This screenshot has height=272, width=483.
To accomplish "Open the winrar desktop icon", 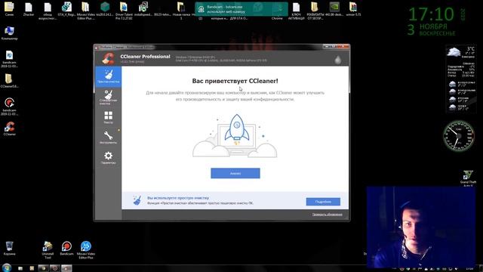I will coord(353,9).
